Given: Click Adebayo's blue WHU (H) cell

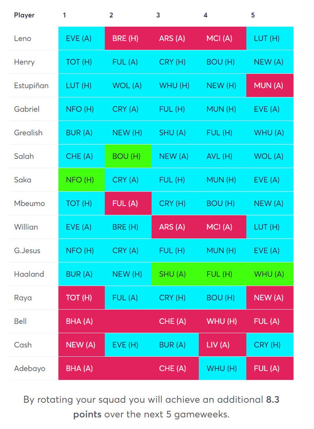Looking at the screenshot, I should coord(223,368).
